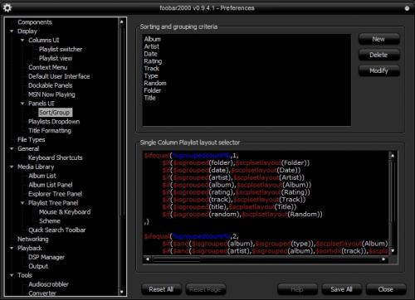Click the Delete button
This screenshot has width=415, height=300.
(379, 55)
